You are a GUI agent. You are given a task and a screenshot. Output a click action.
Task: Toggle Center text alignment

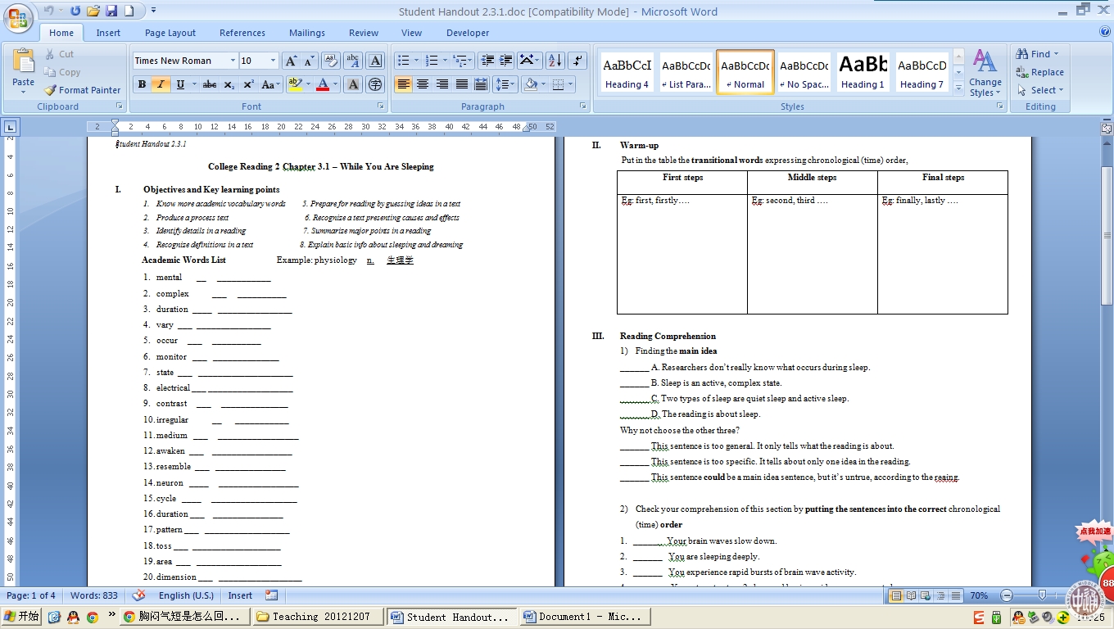[423, 84]
